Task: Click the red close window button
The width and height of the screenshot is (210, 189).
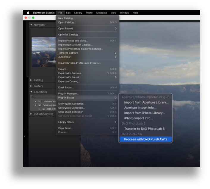Action: click(x=26, y=18)
